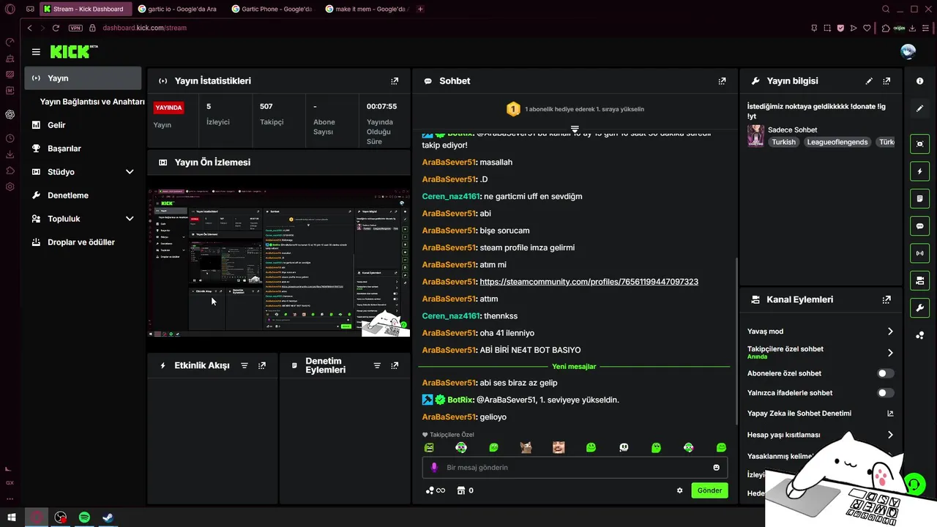This screenshot has height=527, width=937.
Task: Click the info icon in the right icon bar
Action: tap(920, 81)
